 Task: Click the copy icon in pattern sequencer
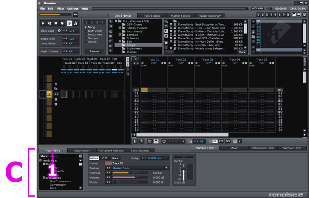pyautogui.click(x=253, y=37)
